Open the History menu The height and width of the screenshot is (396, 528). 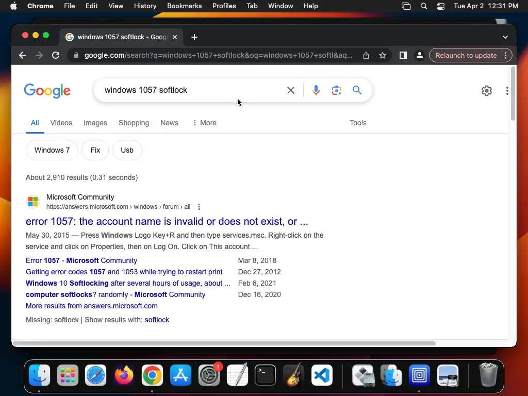[x=145, y=6]
